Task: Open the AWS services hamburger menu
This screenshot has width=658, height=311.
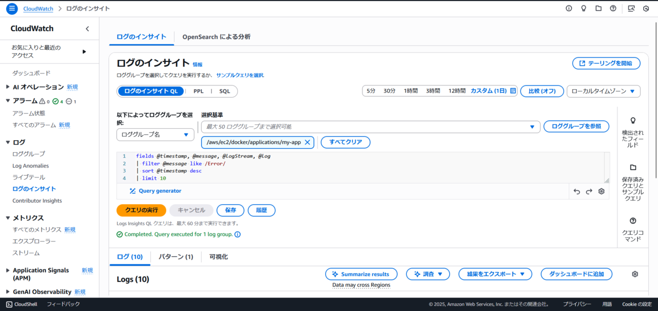Action: coord(12,9)
